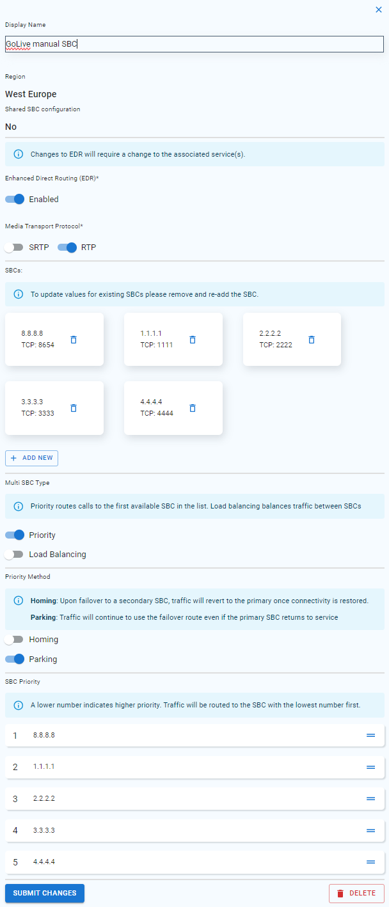Select the 4.4.4.4 TCP 4444 card
Screen dimensions: 389x907
[173, 408]
